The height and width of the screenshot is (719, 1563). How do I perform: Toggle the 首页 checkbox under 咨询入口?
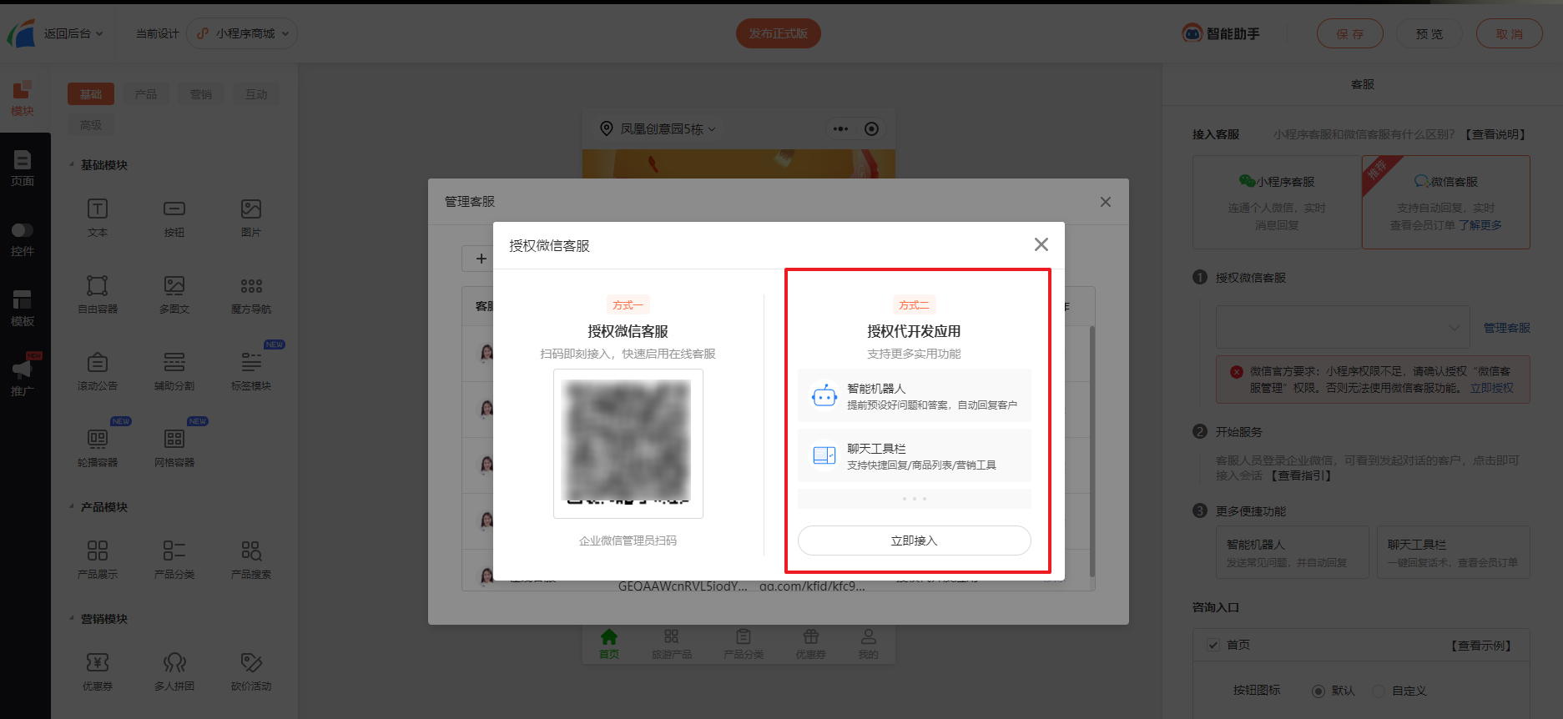1213,645
